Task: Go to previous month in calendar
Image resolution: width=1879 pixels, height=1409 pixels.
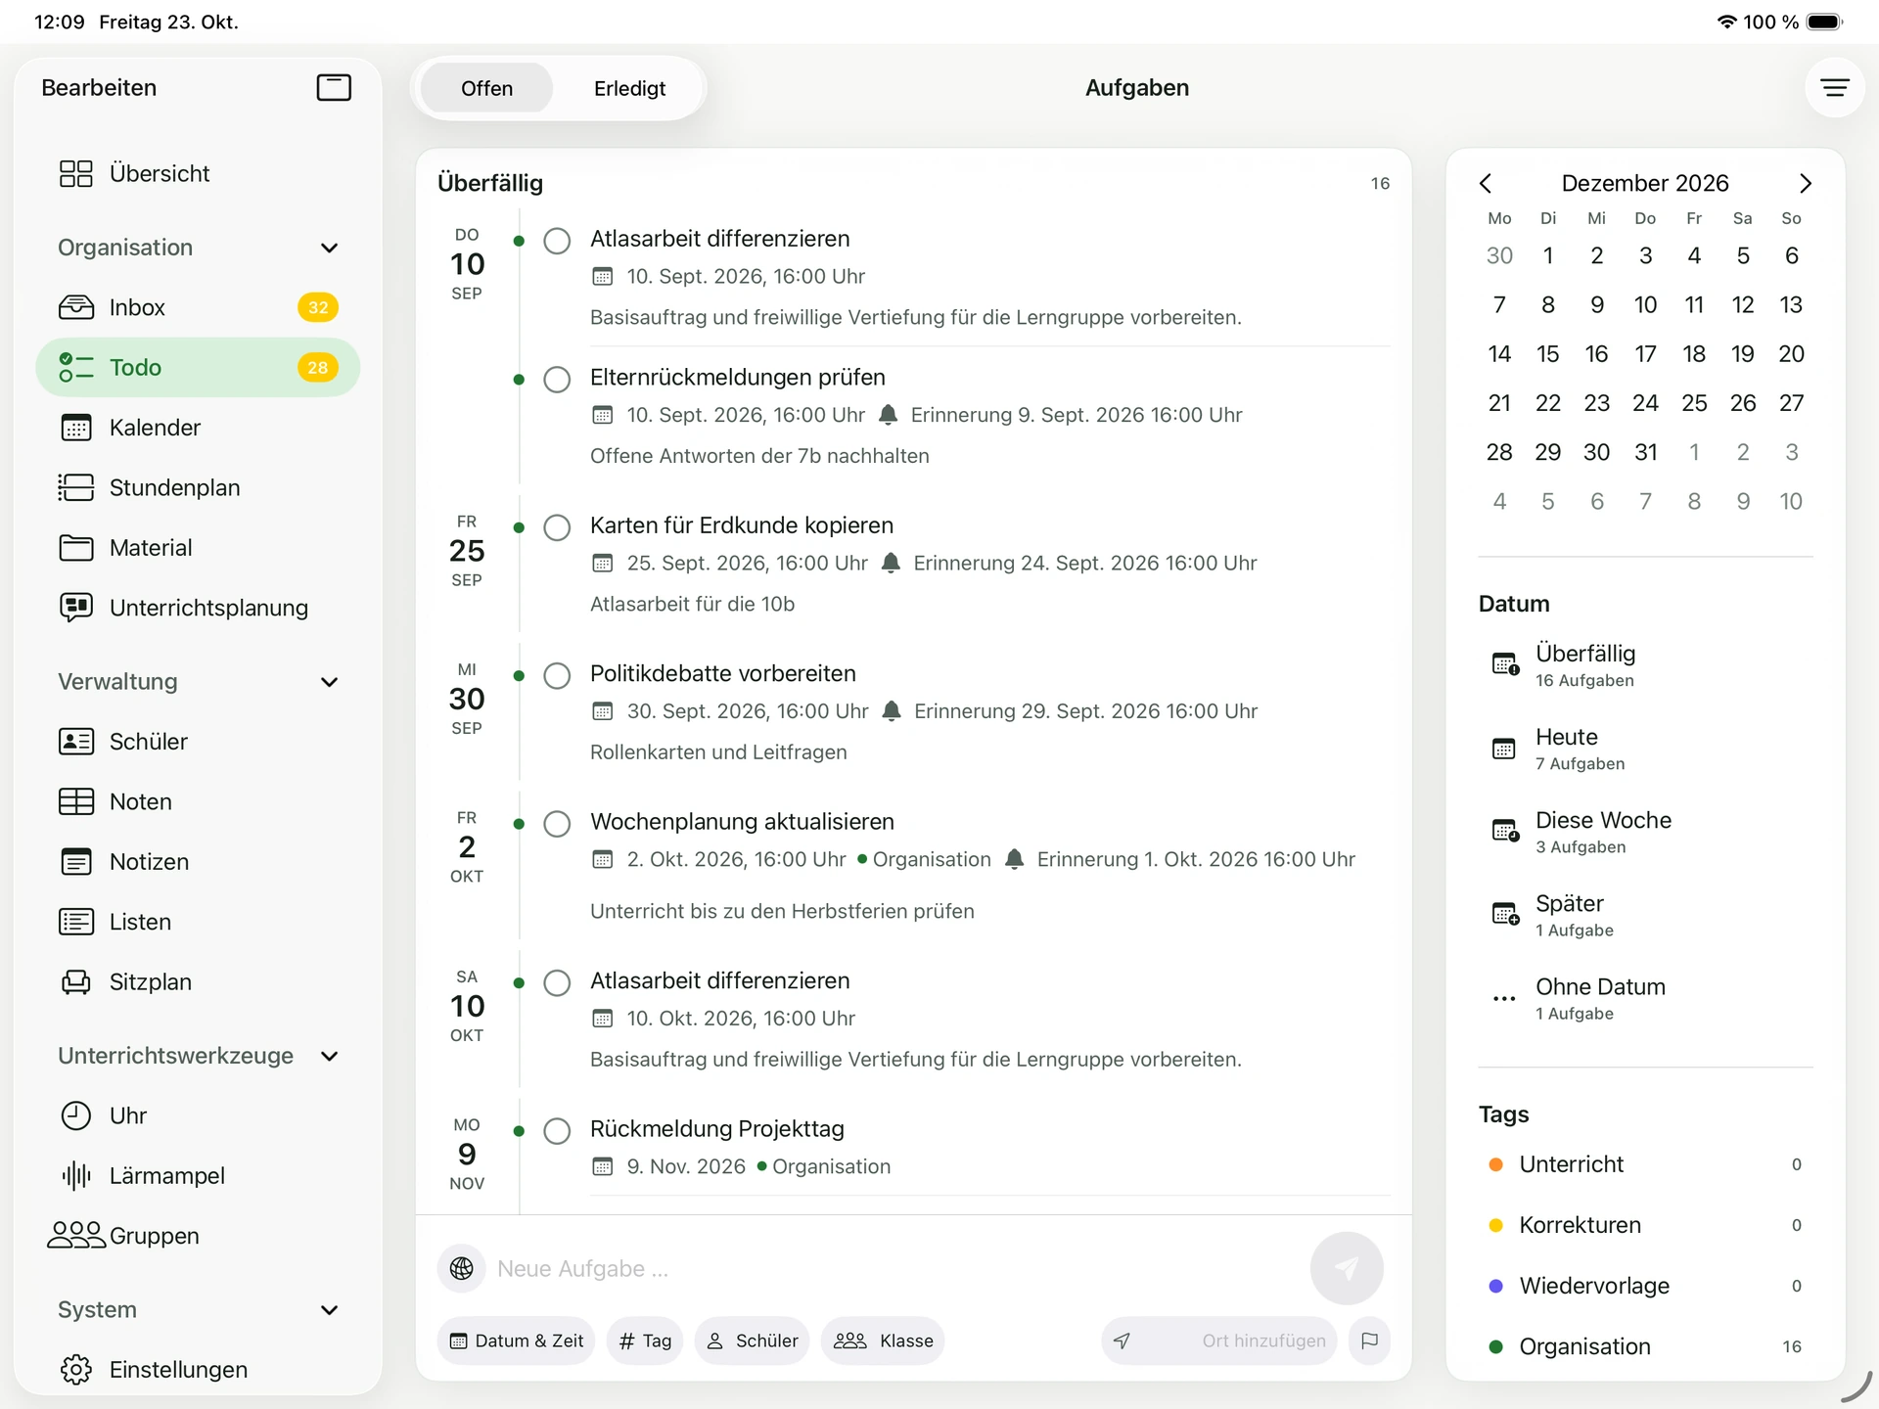Action: [x=1486, y=183]
